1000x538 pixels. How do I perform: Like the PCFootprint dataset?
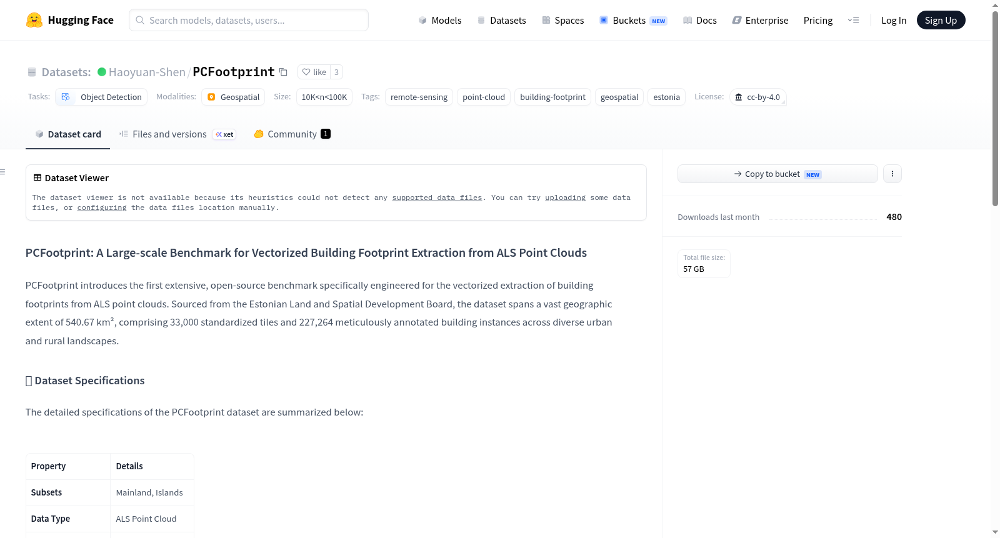pyautogui.click(x=314, y=72)
